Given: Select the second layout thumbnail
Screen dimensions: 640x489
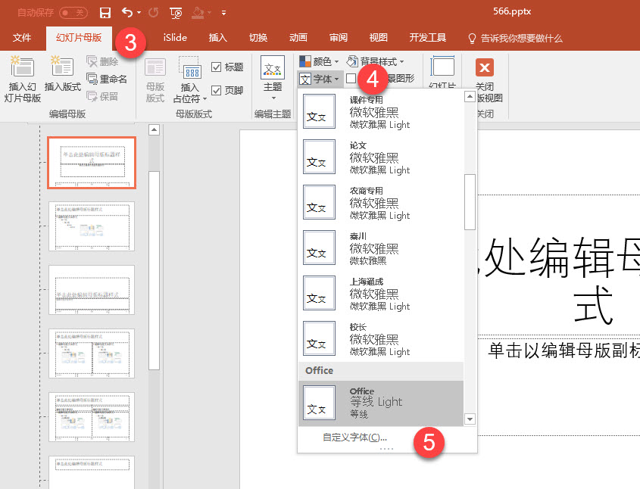Looking at the screenshot, I should 92,226.
